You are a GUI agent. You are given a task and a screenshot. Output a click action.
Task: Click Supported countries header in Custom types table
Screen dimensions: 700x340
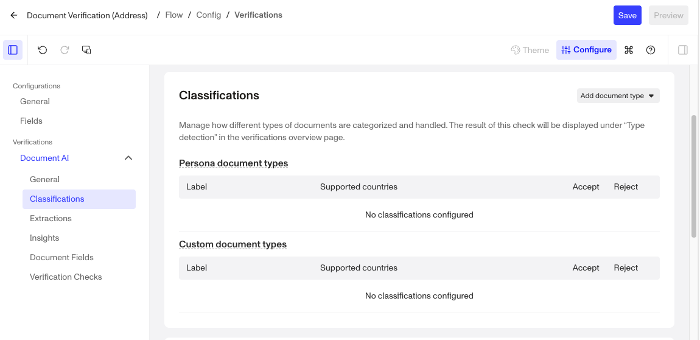click(359, 268)
